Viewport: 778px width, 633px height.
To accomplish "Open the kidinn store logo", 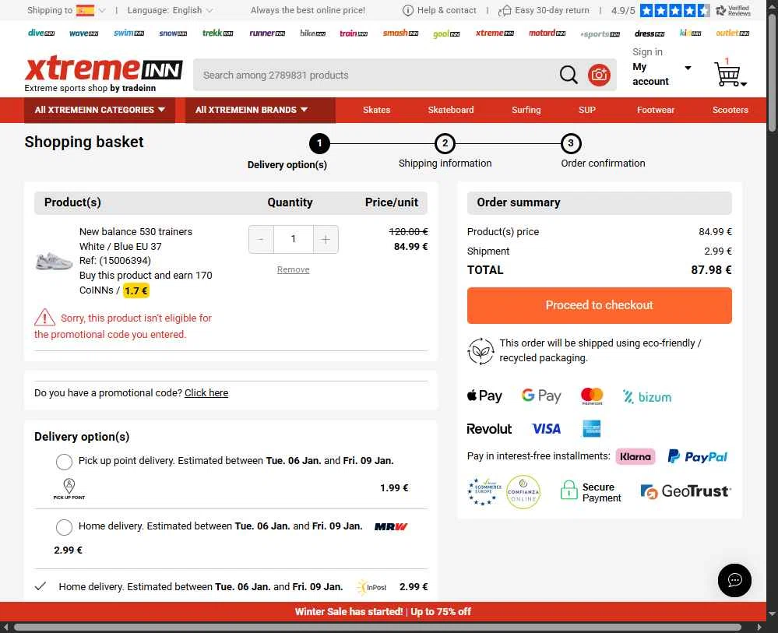I will click(x=690, y=33).
